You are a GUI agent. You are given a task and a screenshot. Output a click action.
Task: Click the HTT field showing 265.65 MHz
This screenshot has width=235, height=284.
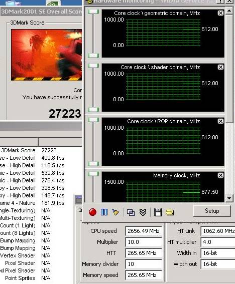(x=144, y=253)
